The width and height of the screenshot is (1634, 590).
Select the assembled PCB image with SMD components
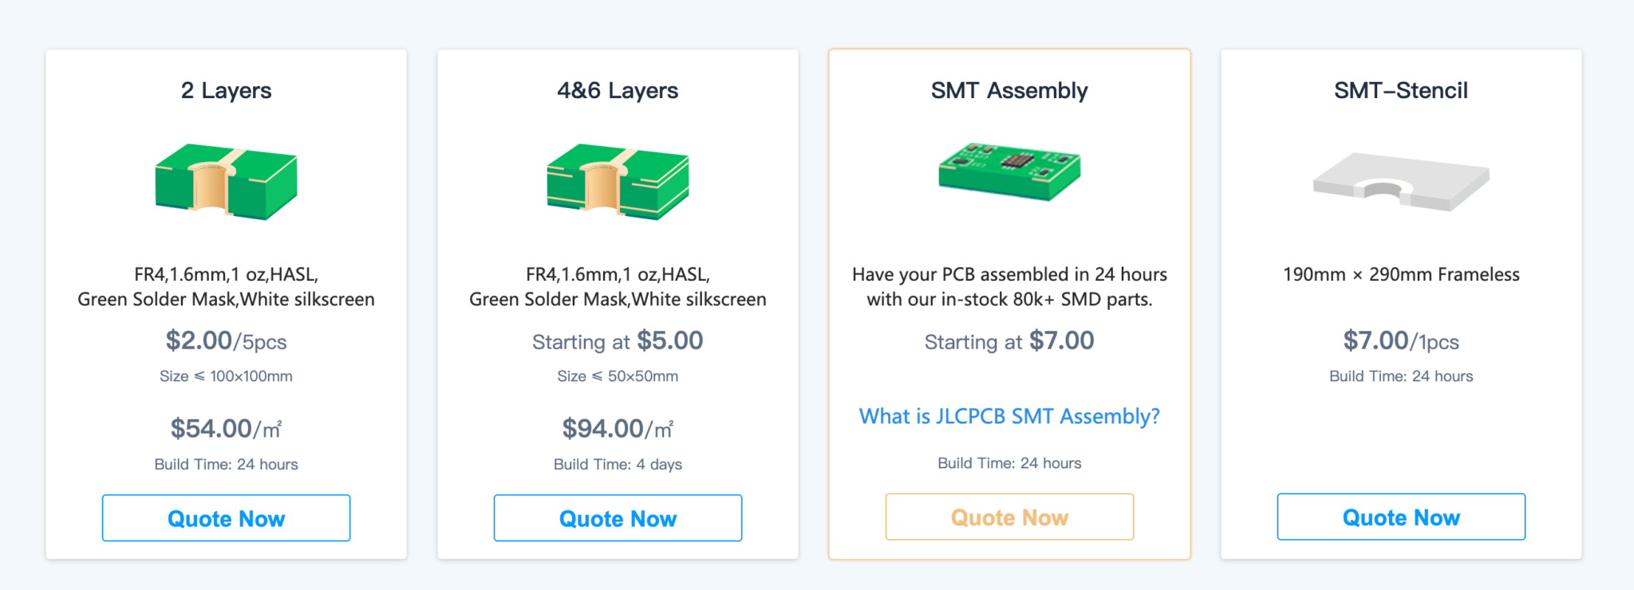1008,171
